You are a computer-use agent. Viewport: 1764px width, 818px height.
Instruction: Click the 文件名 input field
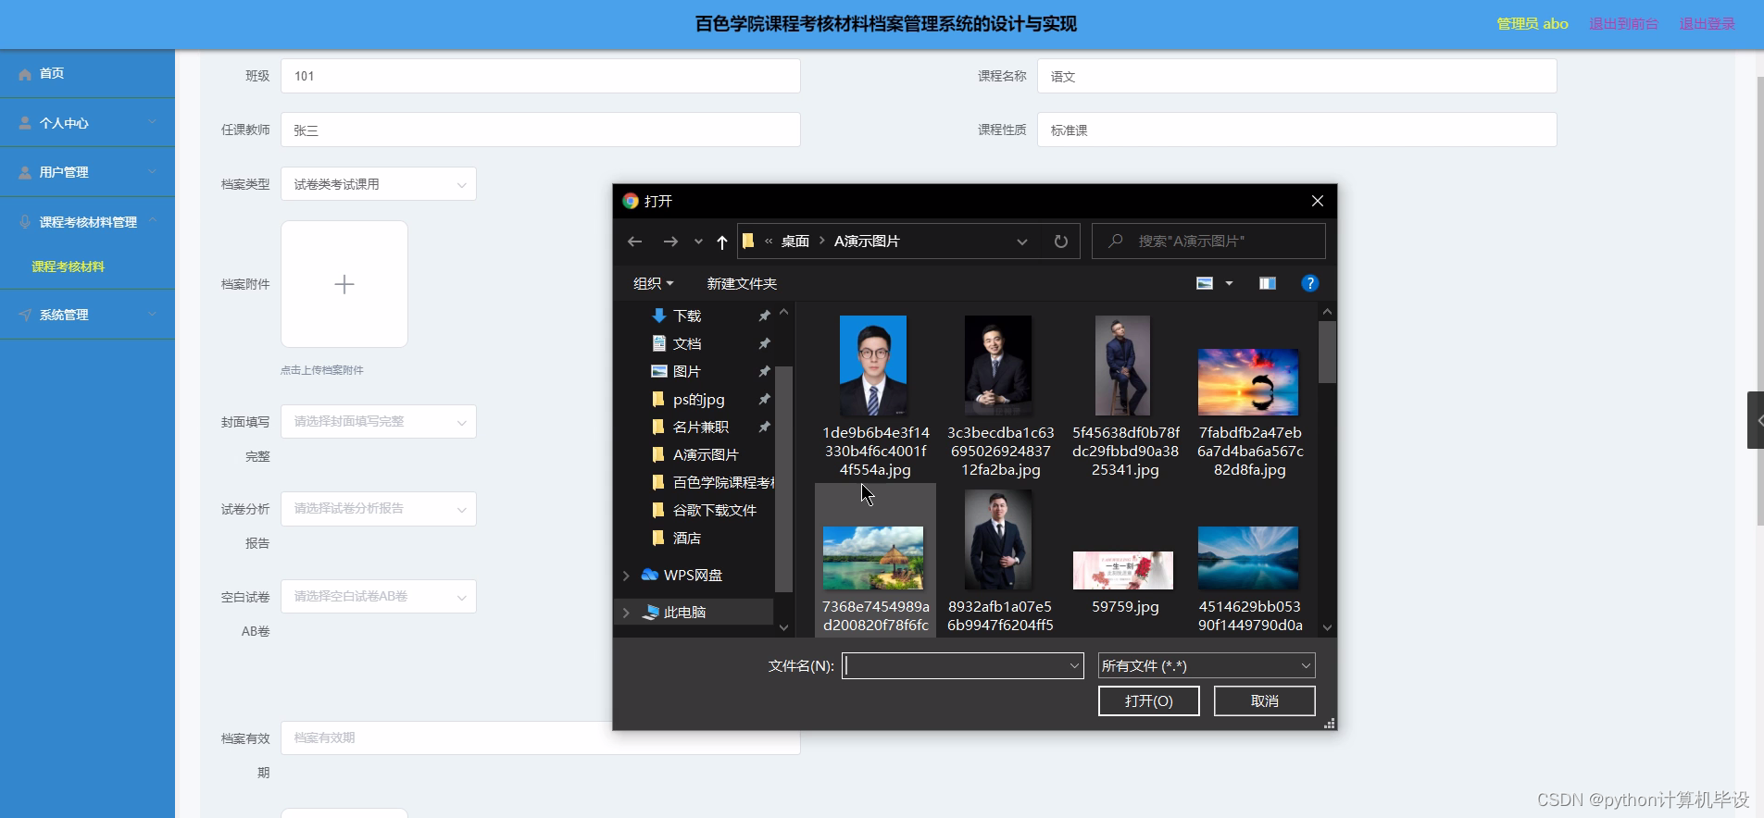coord(954,666)
